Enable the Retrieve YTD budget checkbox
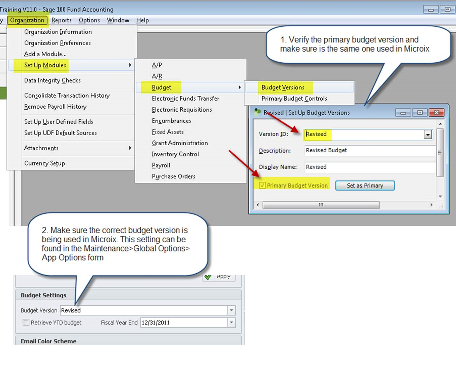The image size is (456, 365). [x=26, y=323]
